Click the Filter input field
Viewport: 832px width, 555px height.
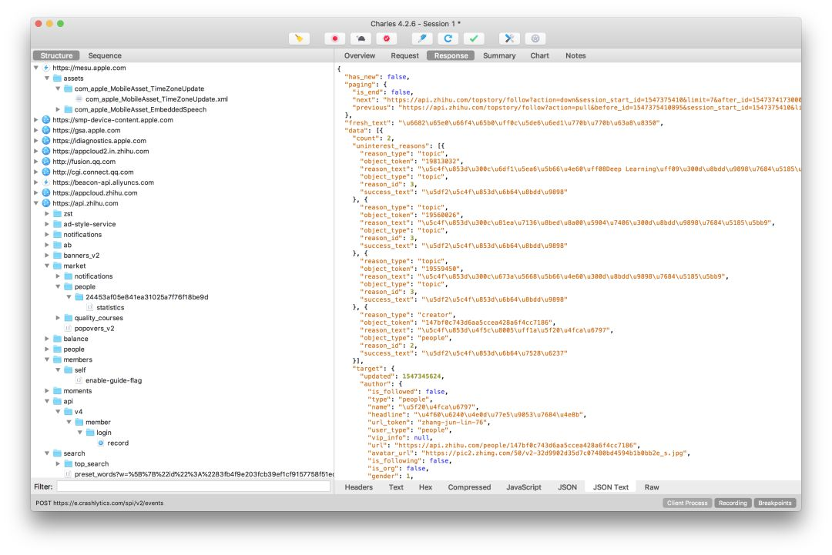193,486
